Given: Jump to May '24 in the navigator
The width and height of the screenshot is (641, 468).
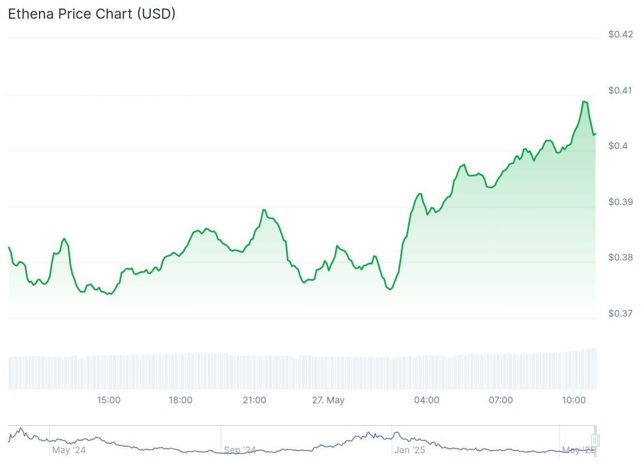Looking at the screenshot, I should [69, 450].
